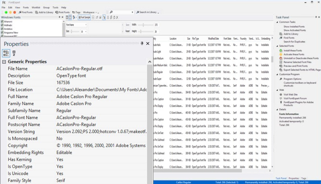Screen dimensions: 321x184
Task: Toggle the Andalus font checkbox
Action: (2, 29)
